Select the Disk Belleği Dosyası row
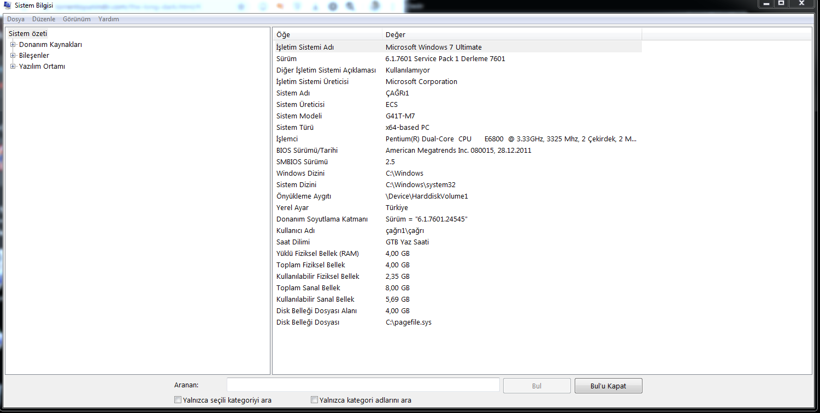 point(457,322)
